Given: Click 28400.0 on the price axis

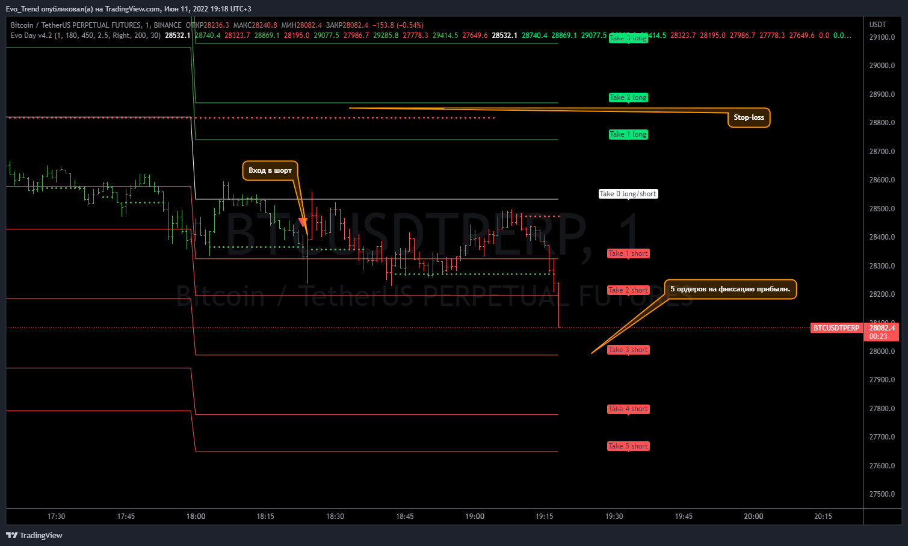Looking at the screenshot, I should [882, 237].
